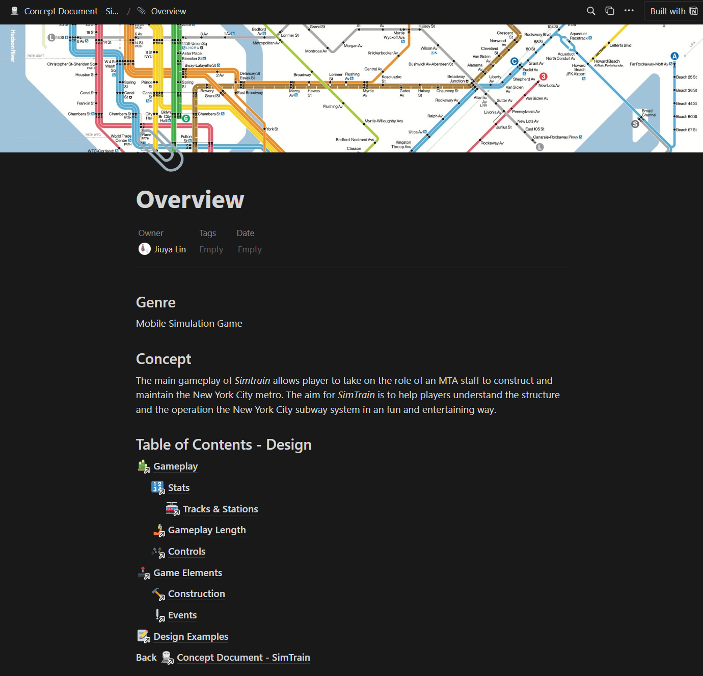
Task: Open the Gameplay page link
Action: pyautogui.click(x=176, y=466)
